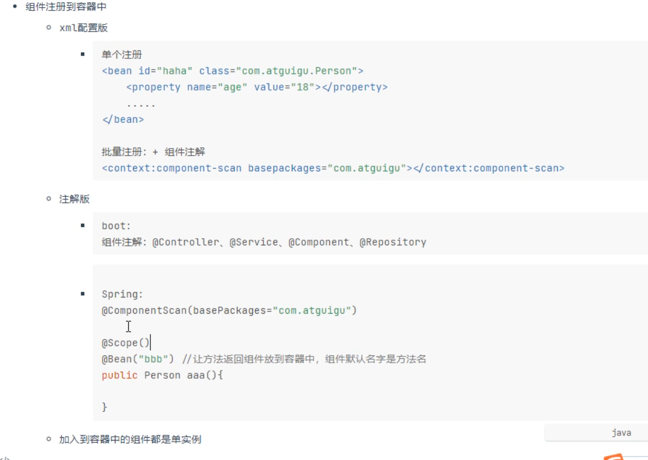Click the orange input-method icon at bottom-right
Screen dimensions: 648x460
point(614,457)
